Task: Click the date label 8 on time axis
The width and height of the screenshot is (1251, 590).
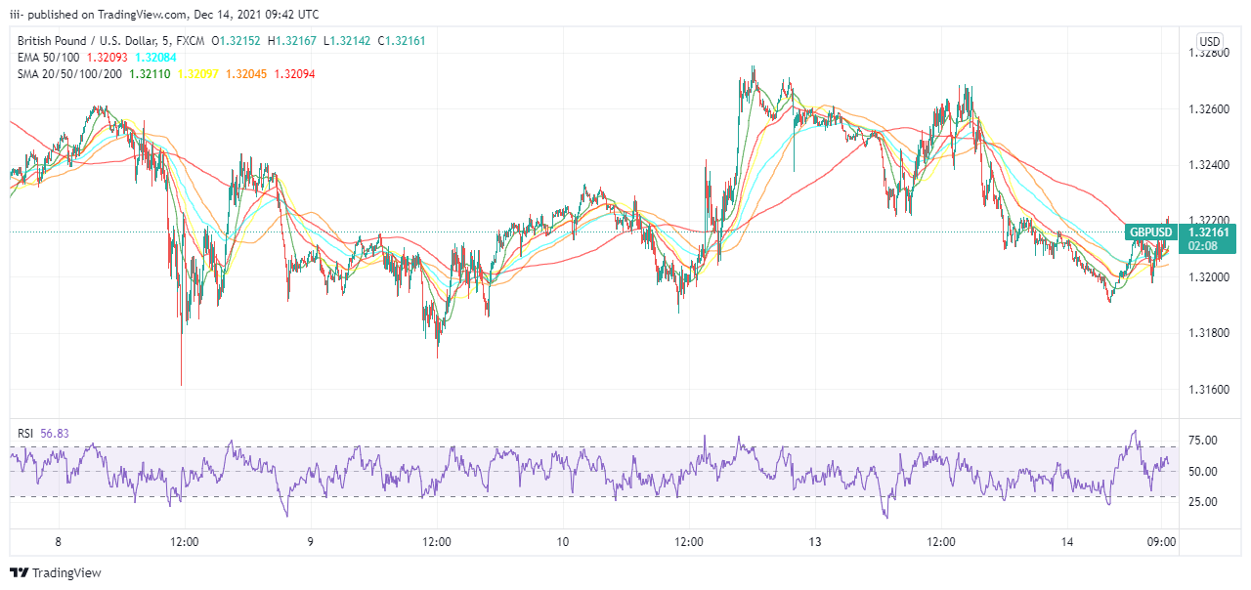Action: 59,542
